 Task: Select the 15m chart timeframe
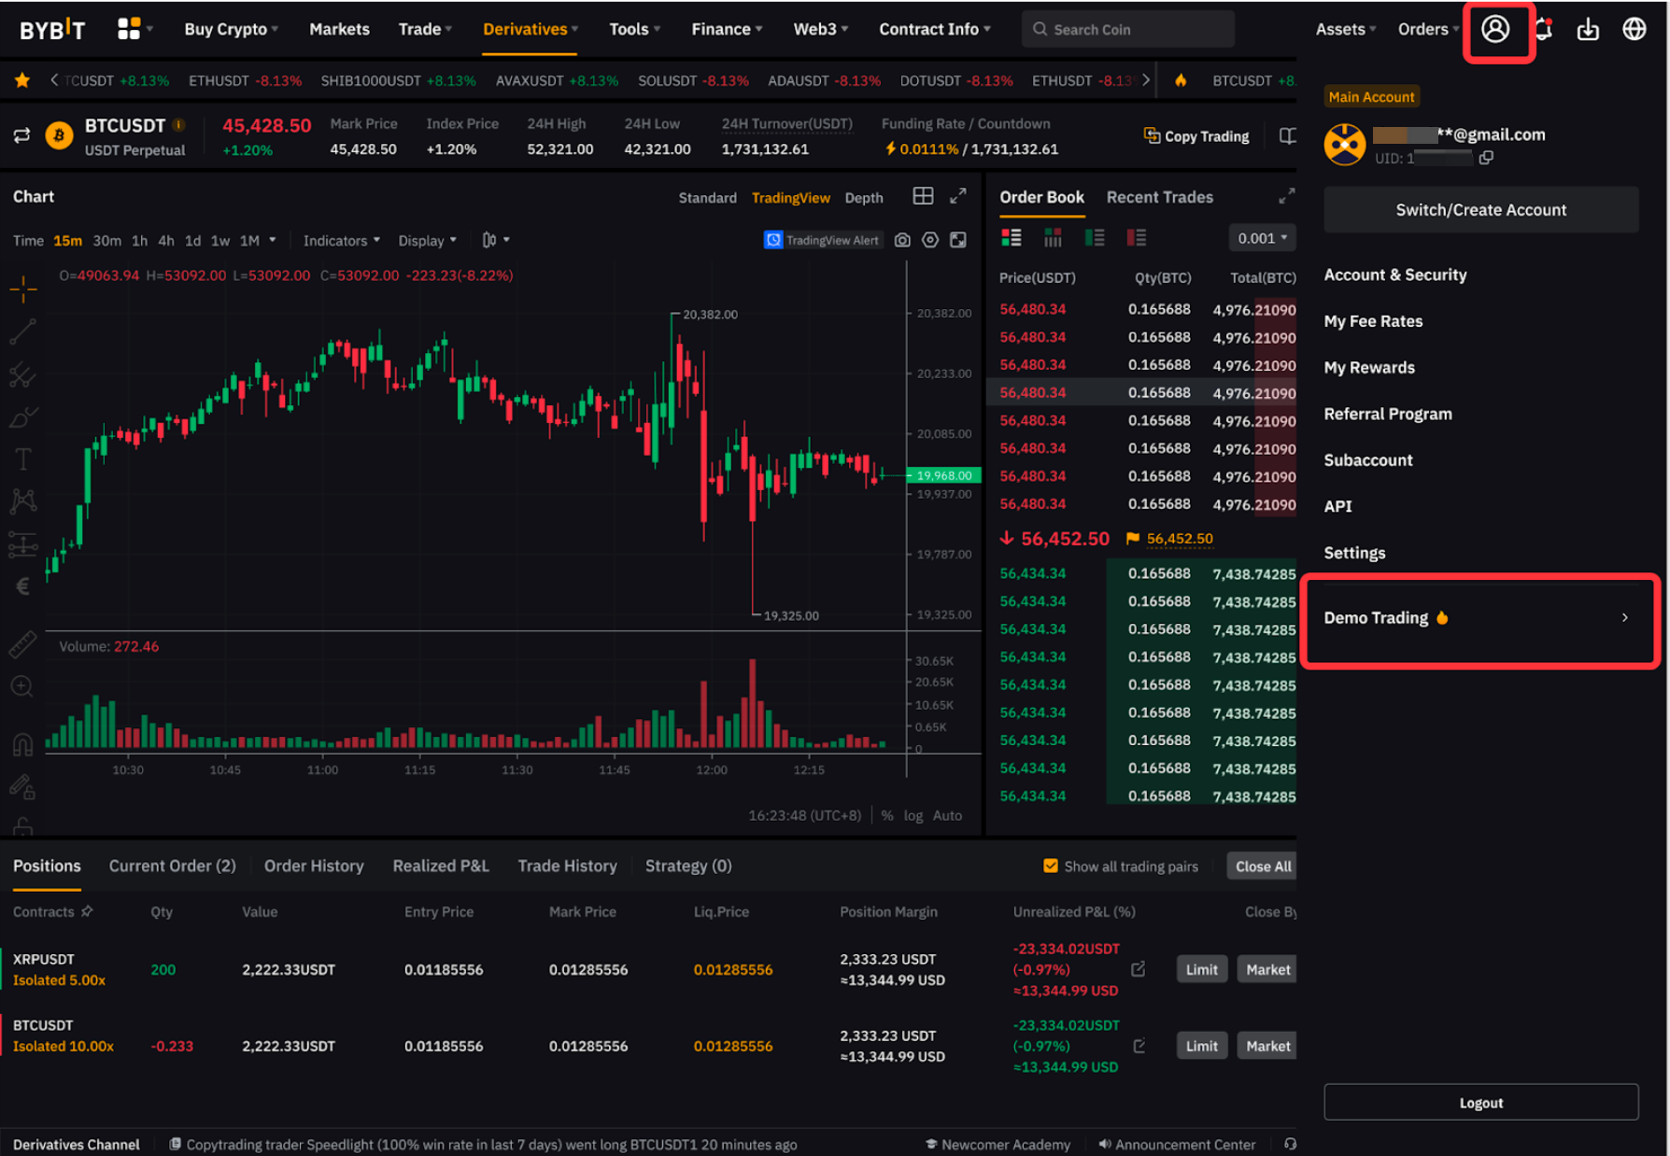tap(67, 240)
